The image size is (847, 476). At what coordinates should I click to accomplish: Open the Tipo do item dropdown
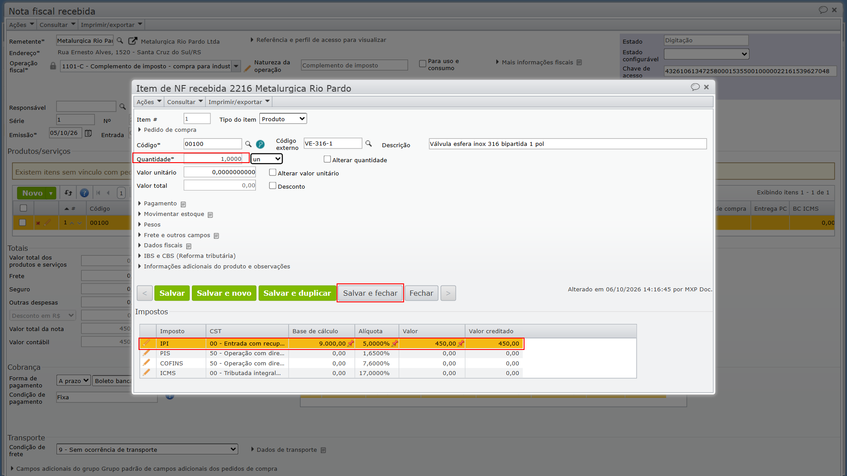(283, 119)
